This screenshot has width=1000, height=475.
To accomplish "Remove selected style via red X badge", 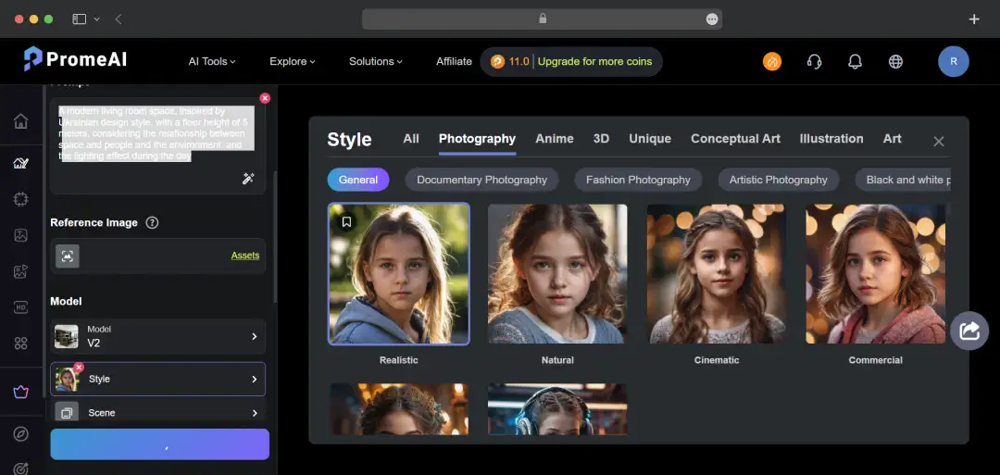I will coord(79,368).
